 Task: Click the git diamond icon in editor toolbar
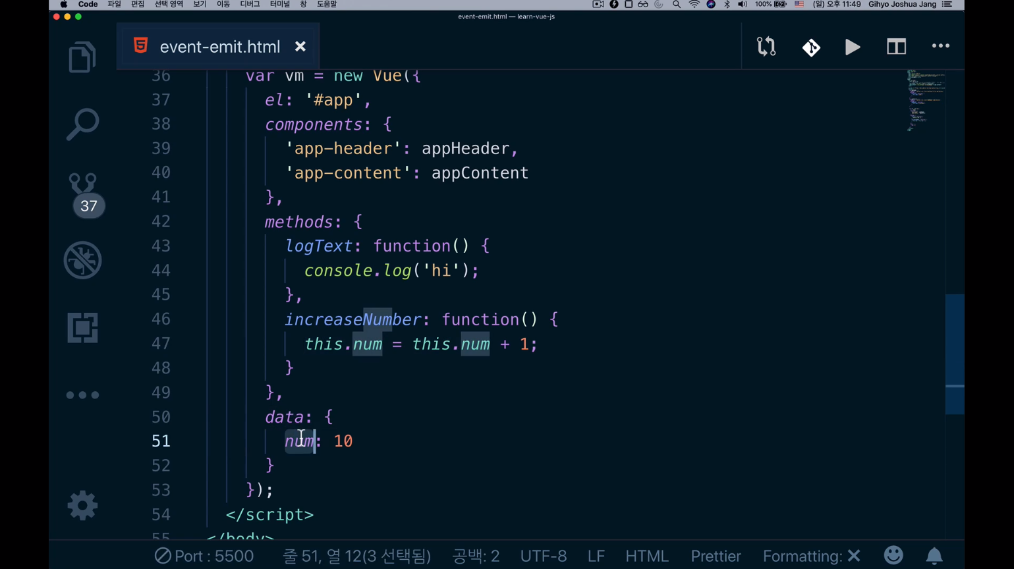coord(811,47)
